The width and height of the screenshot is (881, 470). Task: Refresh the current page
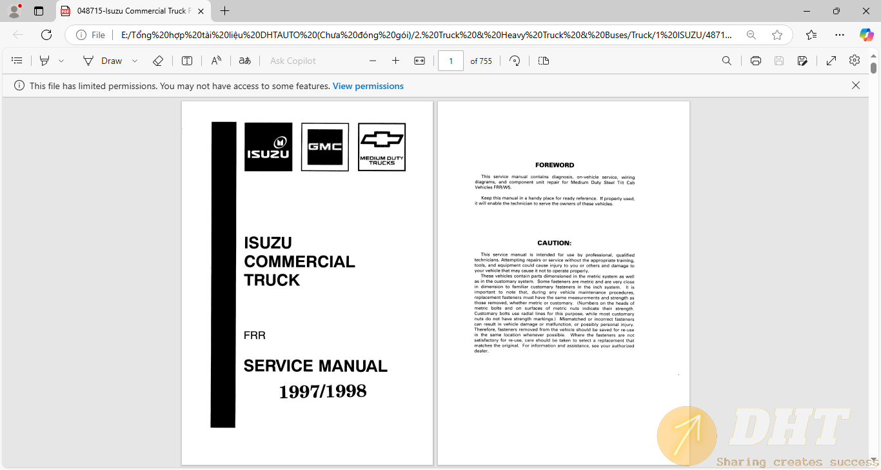(x=46, y=35)
